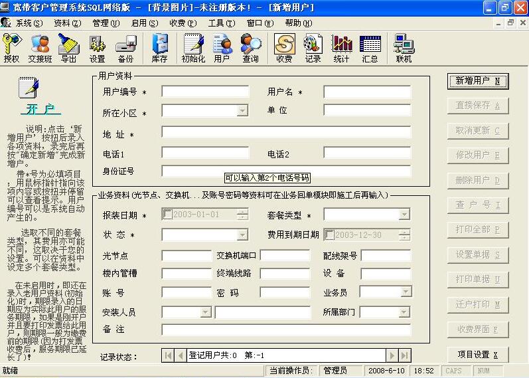Go to previous record navigation arrow
Screen dimensions: 529x378
point(180,355)
